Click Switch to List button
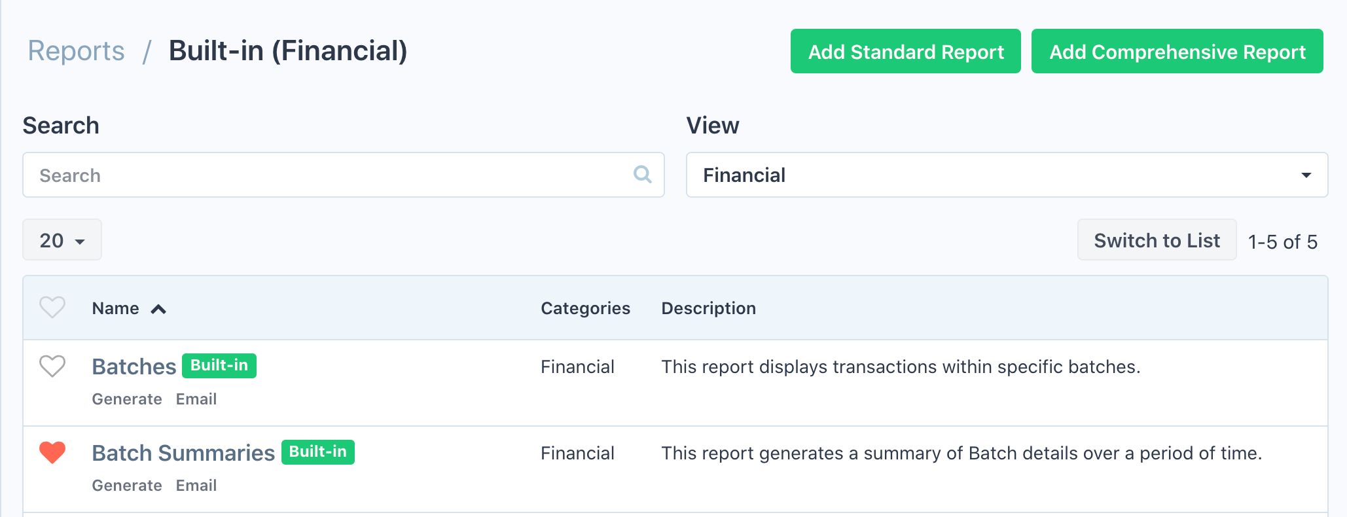The height and width of the screenshot is (517, 1347). [1157, 240]
